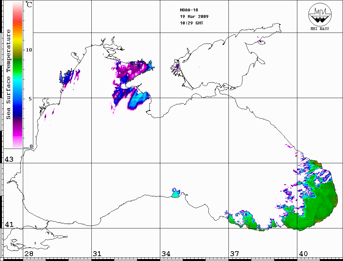Viewport: 343px width, 261px height.
Task: Select the '10:29 GMT' time text
Action: tap(191, 23)
